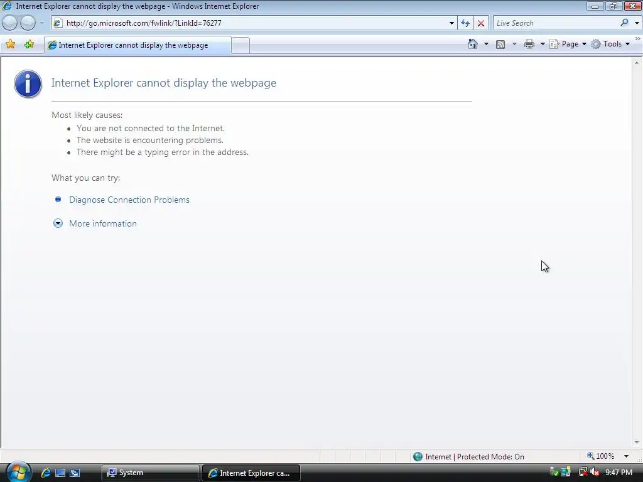Open the Favorites Center star icon
This screenshot has width=643, height=482.
pyautogui.click(x=11, y=45)
